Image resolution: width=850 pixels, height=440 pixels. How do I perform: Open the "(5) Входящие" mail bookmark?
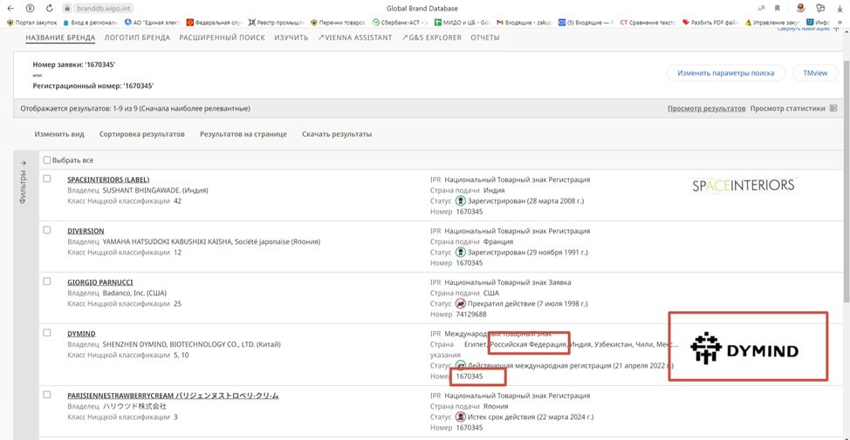(x=586, y=23)
